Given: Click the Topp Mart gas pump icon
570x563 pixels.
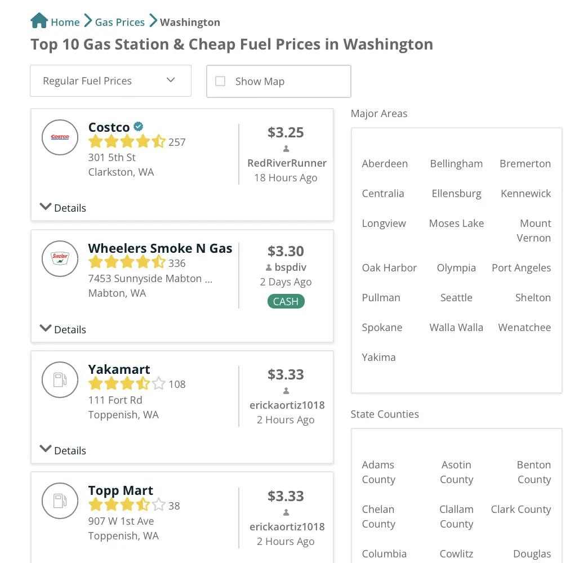Looking at the screenshot, I should (x=60, y=501).
